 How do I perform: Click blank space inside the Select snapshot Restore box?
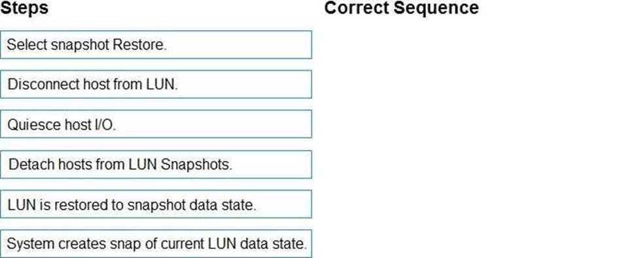point(239,45)
